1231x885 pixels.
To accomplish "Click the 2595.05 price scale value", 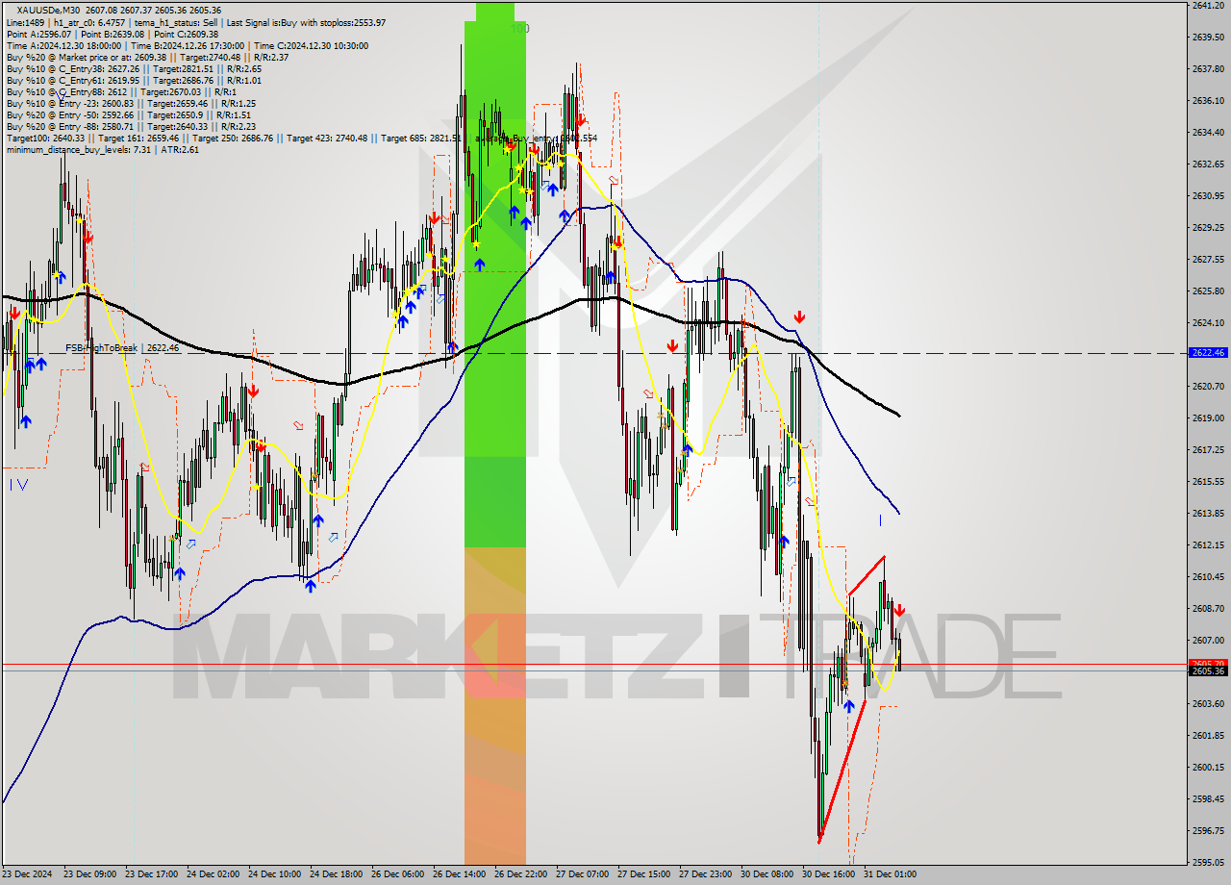I will tap(1207, 862).
